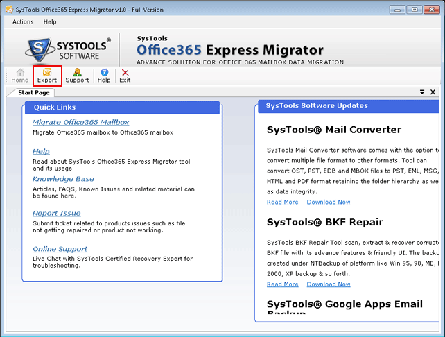Image resolution: width=445 pixels, height=337 pixels.
Task: Click Download Now under BKF Repair
Action: [329, 284]
